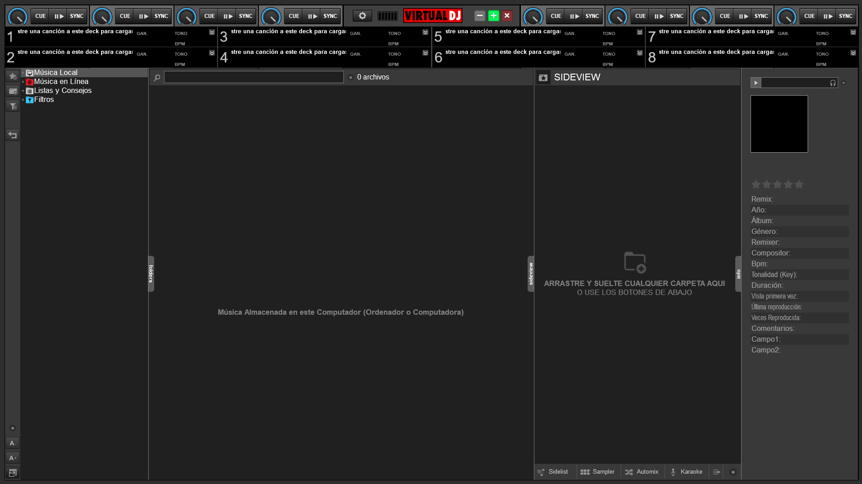Toggle the small dot above the A- icon

pyautogui.click(x=13, y=428)
